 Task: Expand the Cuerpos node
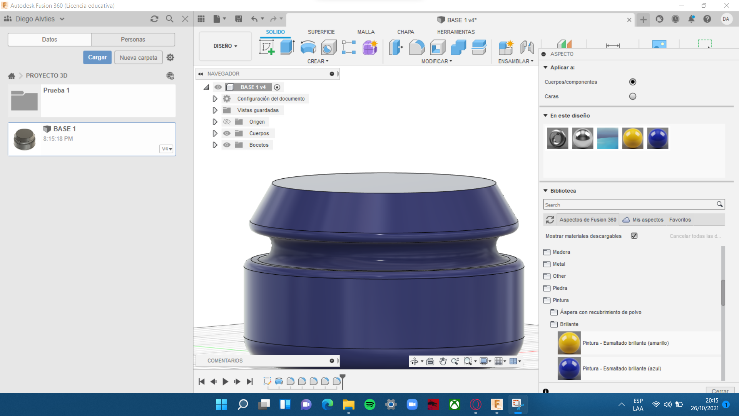(x=215, y=133)
